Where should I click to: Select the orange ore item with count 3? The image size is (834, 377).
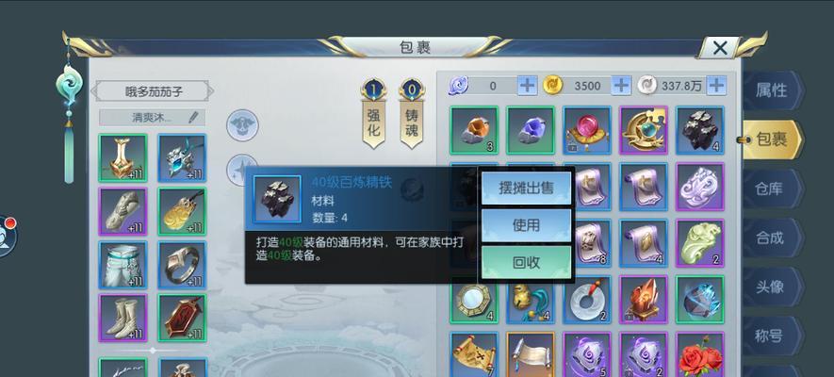[x=474, y=130]
